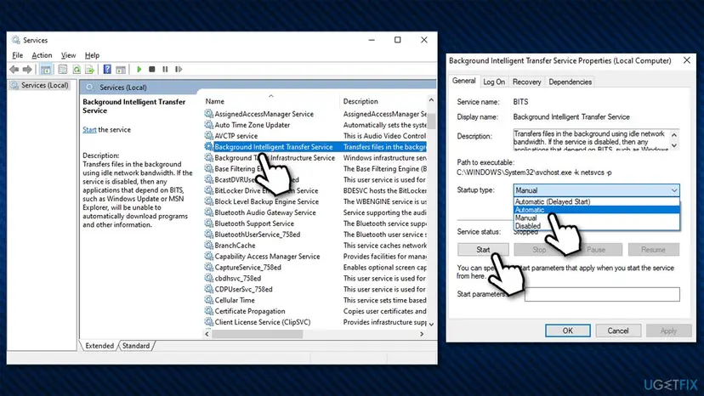
Task: Click Cancel in Properties dialog
Action: [618, 331]
